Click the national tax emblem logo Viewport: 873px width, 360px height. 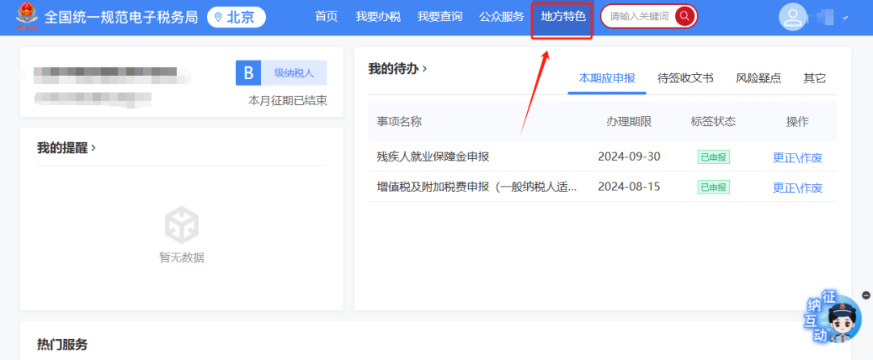(27, 16)
